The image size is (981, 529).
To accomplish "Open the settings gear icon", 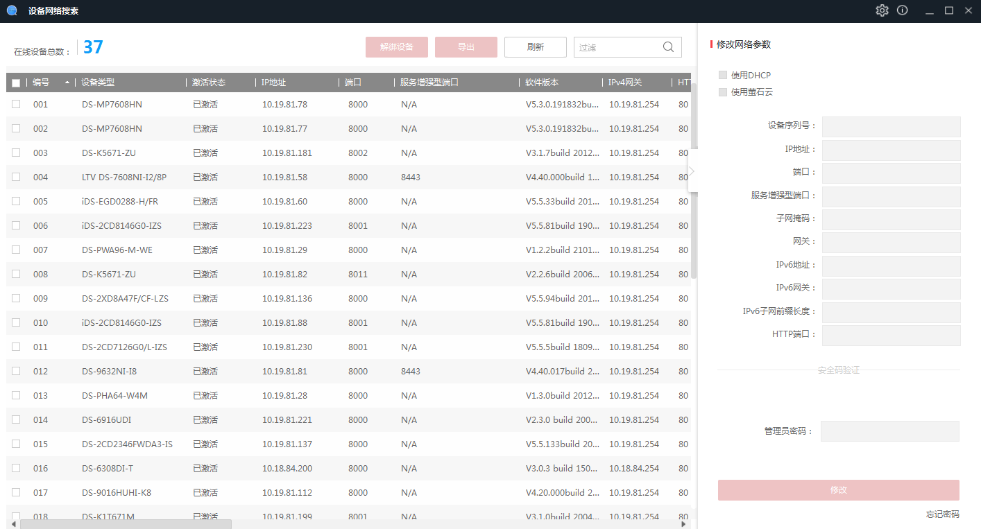I will 882,10.
